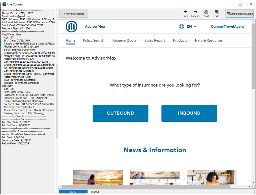
Task: Click 'E-mail: walter@gmail.com' profile line
Action: click(x=16, y=16)
